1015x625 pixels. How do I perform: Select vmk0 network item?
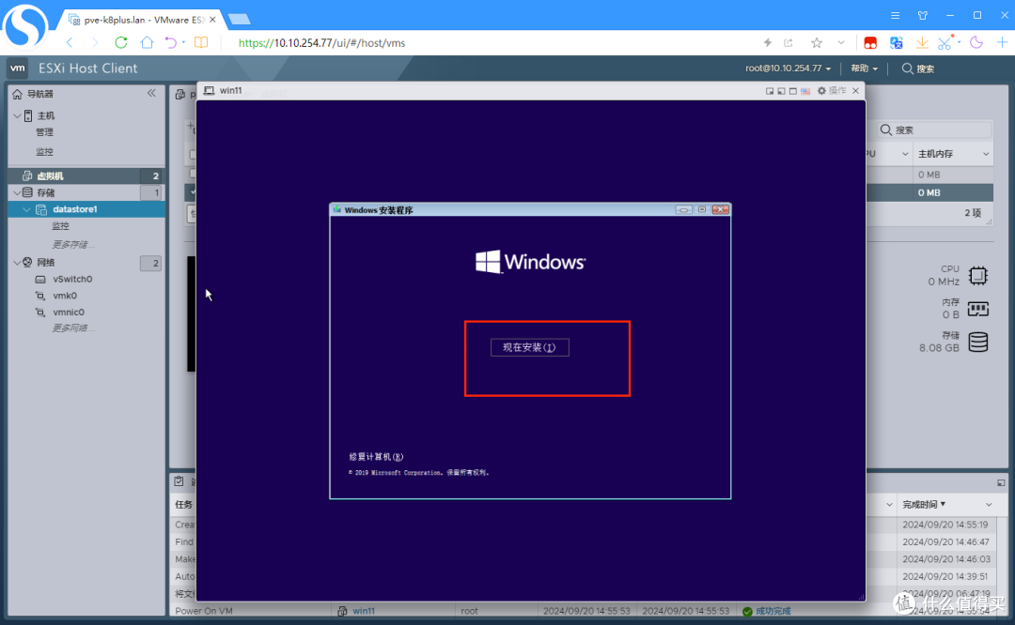[x=65, y=296]
